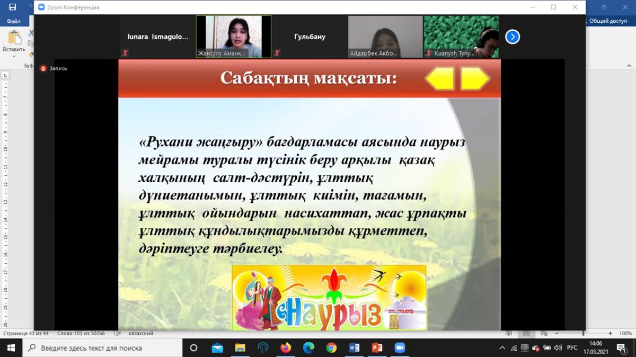This screenshot has height=357, width=636.
Task: Open the notification center icon
Action: (621, 348)
